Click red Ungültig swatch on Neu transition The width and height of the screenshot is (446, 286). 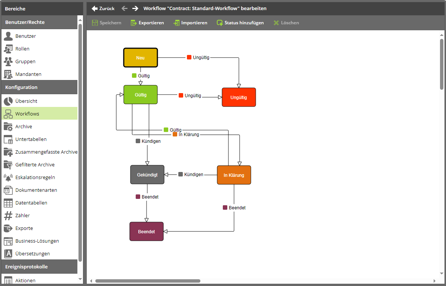pyautogui.click(x=189, y=57)
